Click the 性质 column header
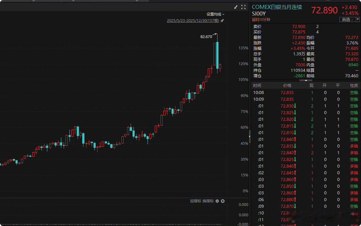This screenshot has height=226, width=361. pyautogui.click(x=354, y=85)
